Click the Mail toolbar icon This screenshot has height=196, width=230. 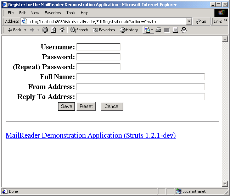coord(147,30)
